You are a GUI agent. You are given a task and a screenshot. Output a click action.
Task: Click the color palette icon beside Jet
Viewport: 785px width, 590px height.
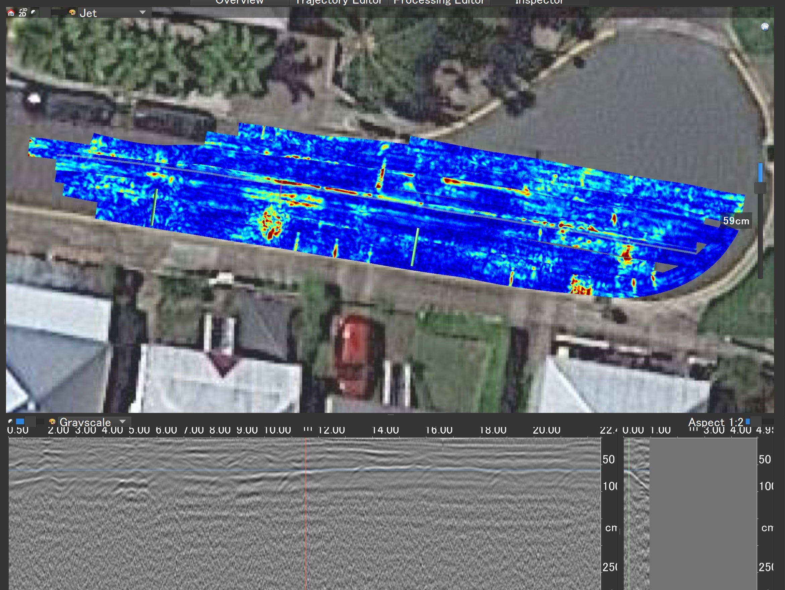[x=72, y=13]
